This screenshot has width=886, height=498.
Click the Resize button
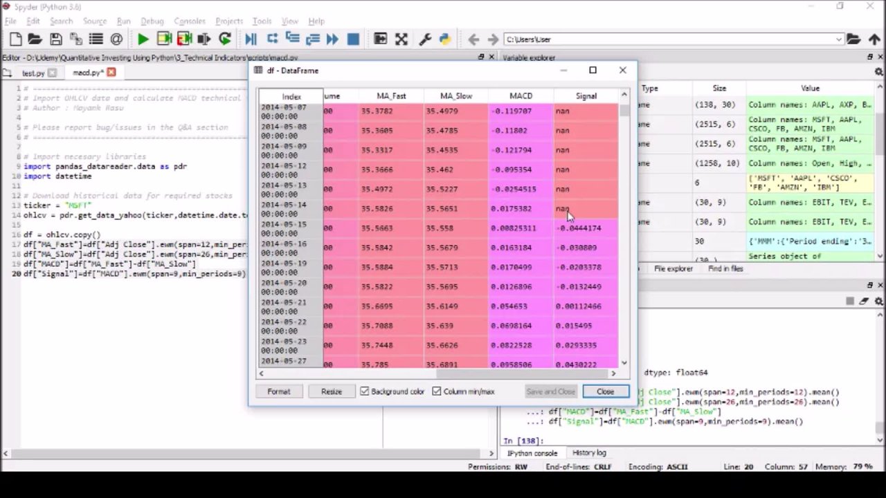point(331,391)
